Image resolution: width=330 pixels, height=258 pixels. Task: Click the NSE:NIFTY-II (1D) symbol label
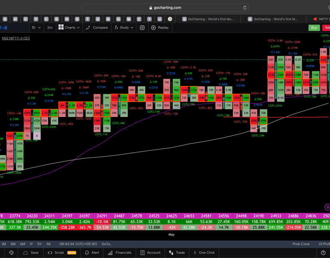(x=16, y=38)
